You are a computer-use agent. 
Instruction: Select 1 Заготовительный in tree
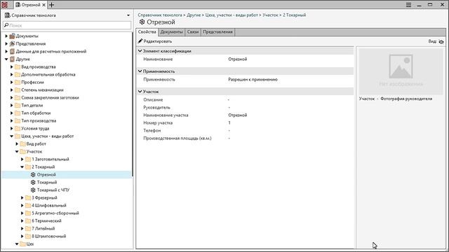(51, 160)
